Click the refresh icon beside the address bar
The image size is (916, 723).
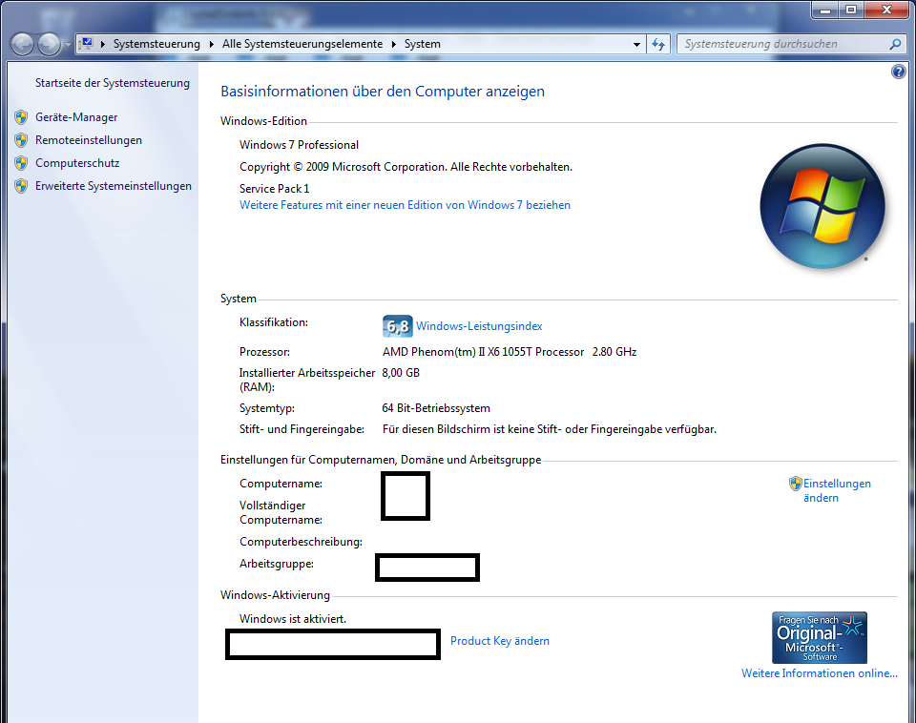pyautogui.click(x=658, y=45)
